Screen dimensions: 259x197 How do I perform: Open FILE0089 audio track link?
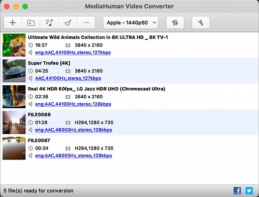pos(74,130)
